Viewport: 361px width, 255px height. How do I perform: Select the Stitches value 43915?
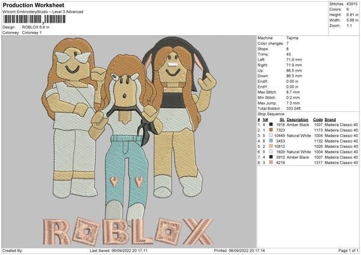coord(352,4)
